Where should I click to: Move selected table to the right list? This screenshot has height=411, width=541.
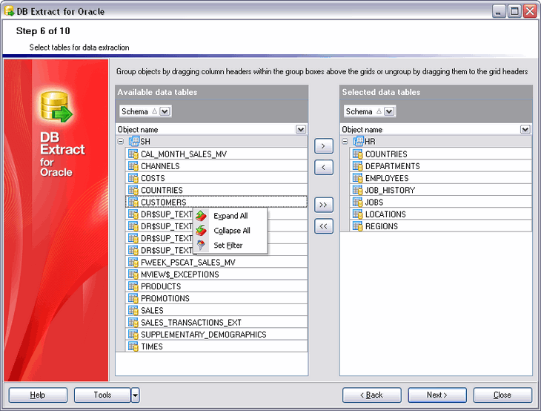coord(324,146)
